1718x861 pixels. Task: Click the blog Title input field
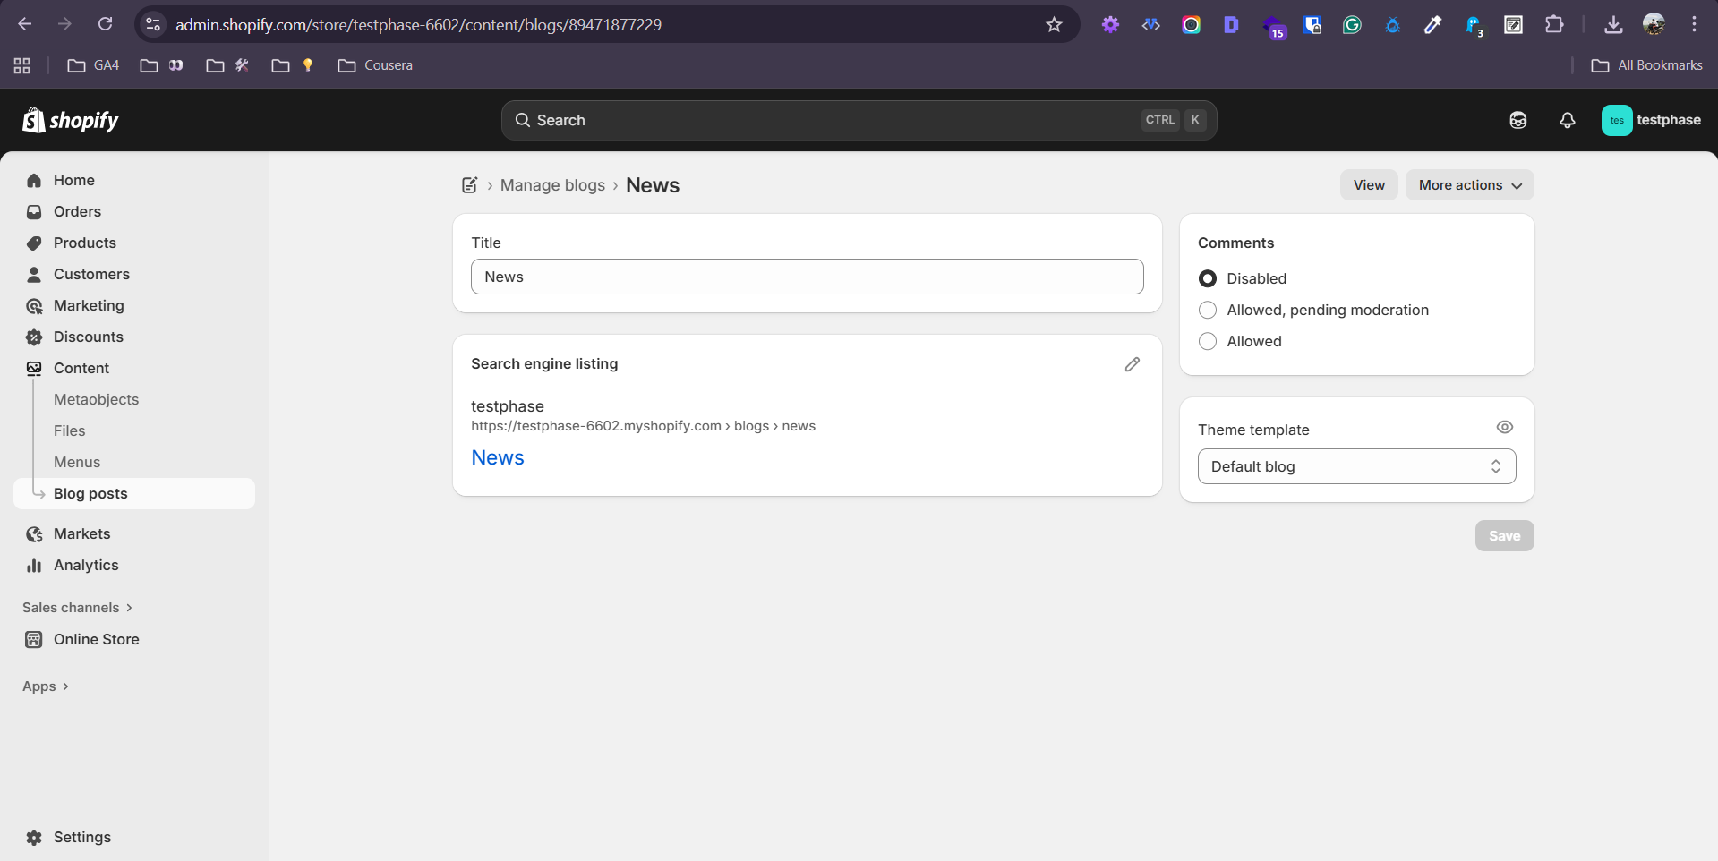[x=807, y=277]
